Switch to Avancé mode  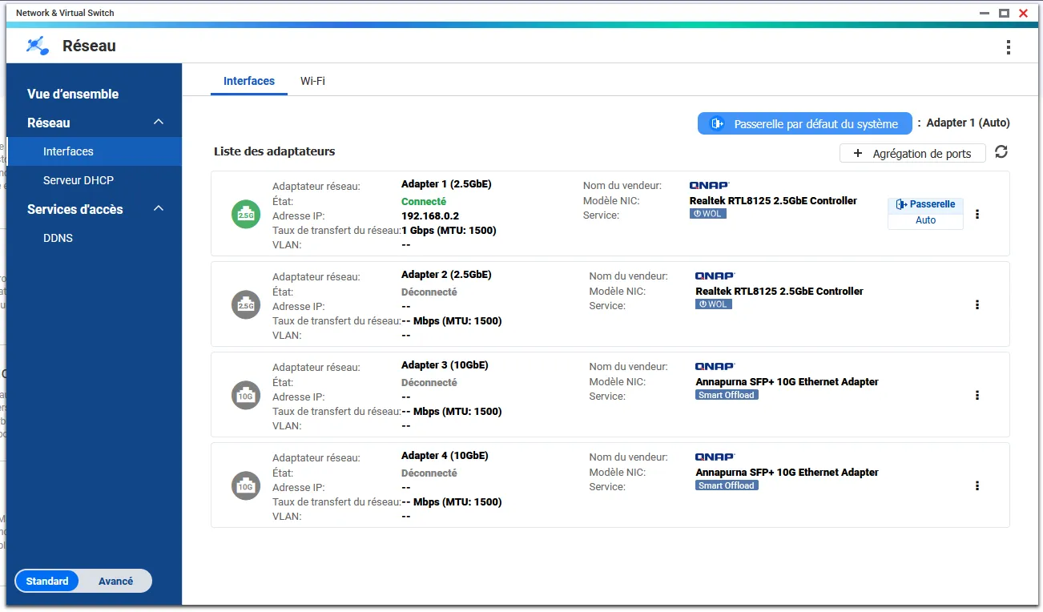click(x=115, y=581)
